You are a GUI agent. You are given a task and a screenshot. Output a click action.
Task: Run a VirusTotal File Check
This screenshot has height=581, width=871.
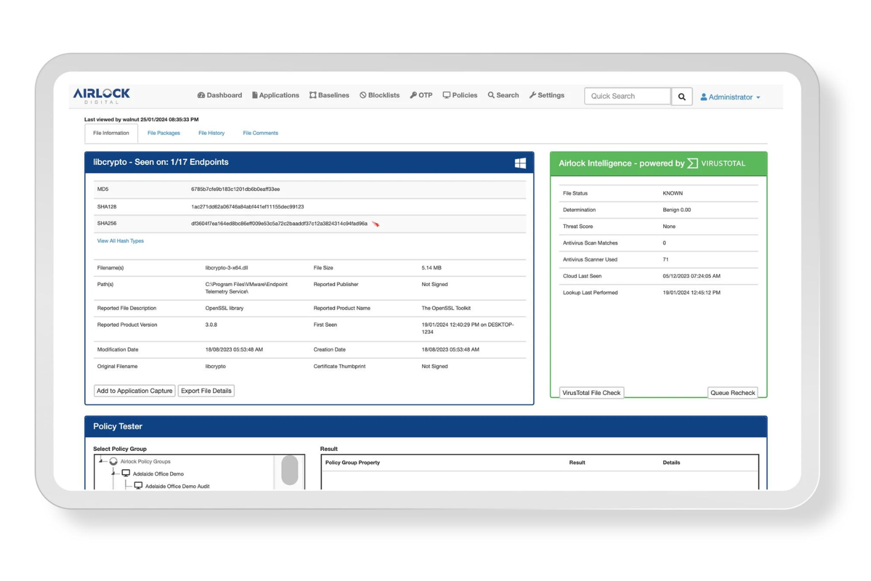[x=591, y=392]
